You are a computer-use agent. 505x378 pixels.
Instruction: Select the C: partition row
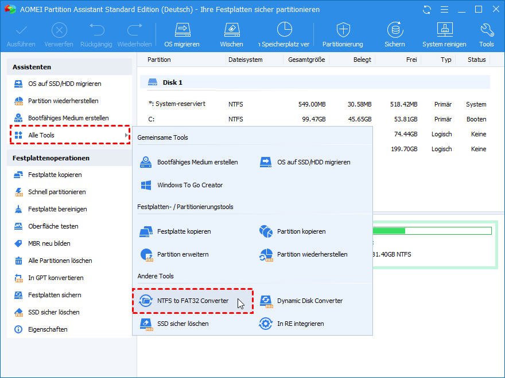coord(317,119)
